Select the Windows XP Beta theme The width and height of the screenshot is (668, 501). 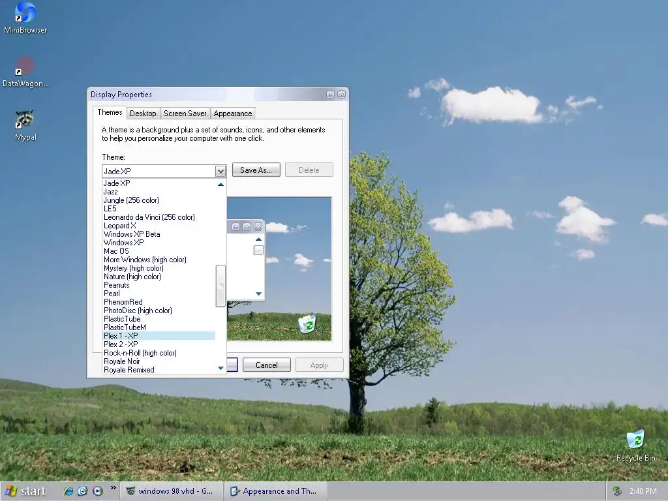click(159, 234)
